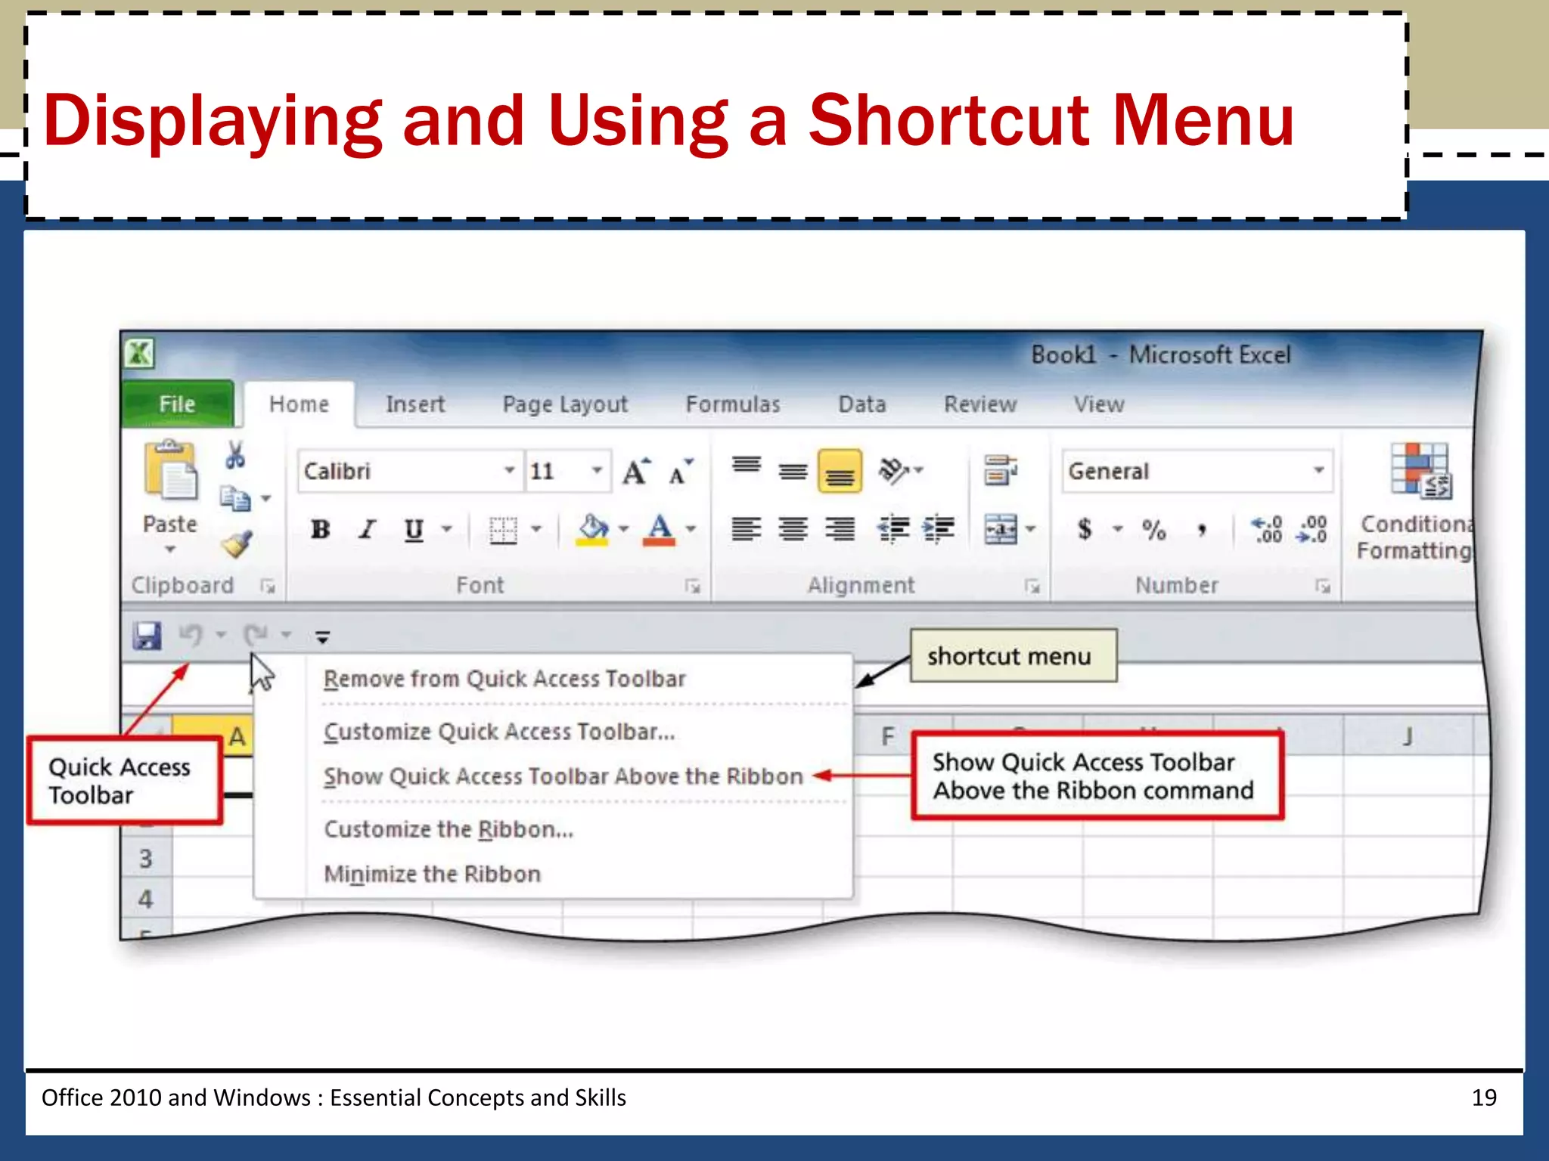Set Top Align for cells
The width and height of the screenshot is (1549, 1161).
(747, 466)
